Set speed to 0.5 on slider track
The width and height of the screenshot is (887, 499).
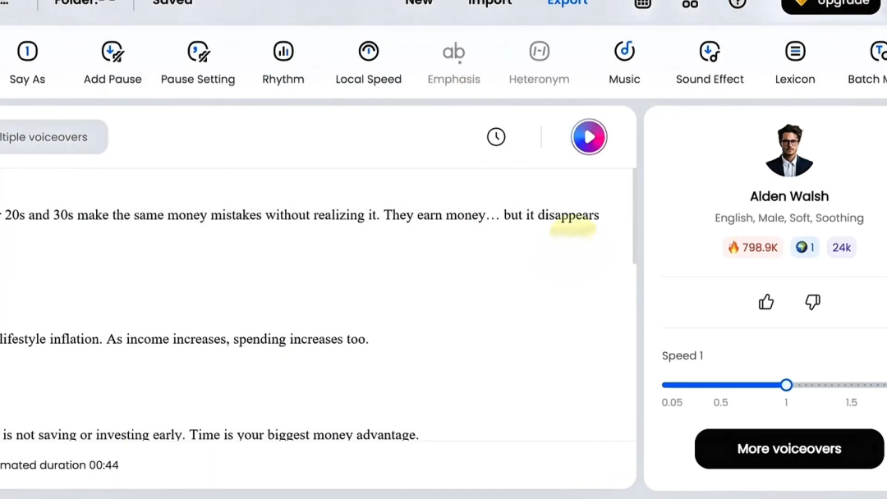pos(721,385)
